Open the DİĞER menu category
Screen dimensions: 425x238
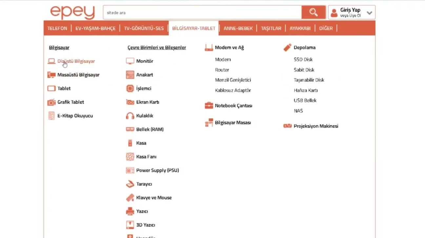(x=326, y=28)
